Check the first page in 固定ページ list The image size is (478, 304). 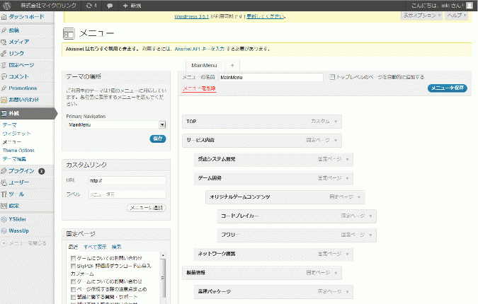[74, 259]
